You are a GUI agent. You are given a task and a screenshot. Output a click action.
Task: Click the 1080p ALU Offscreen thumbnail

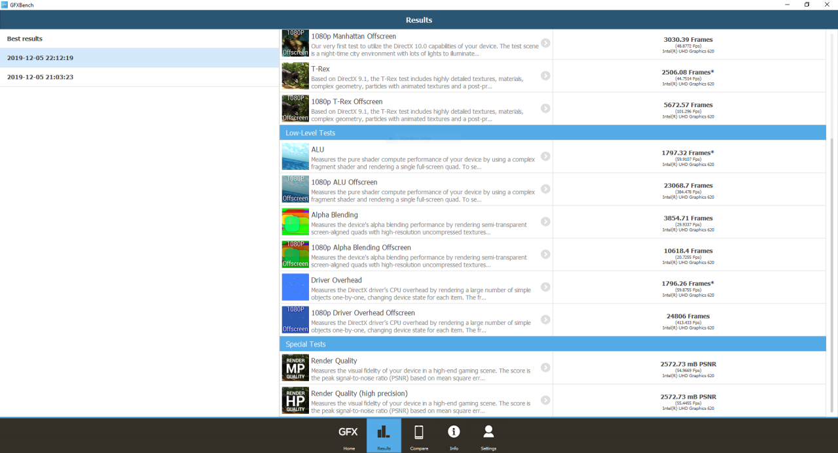pyautogui.click(x=295, y=189)
